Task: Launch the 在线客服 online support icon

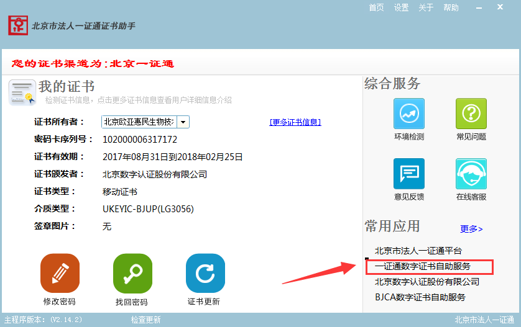Action: pyautogui.click(x=471, y=174)
